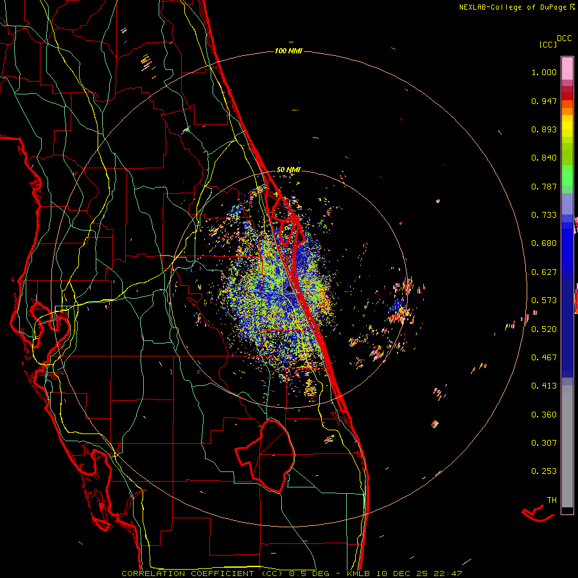Click the 50 NMI range ring label
Viewport: 578px width, 578px height.
tap(288, 170)
